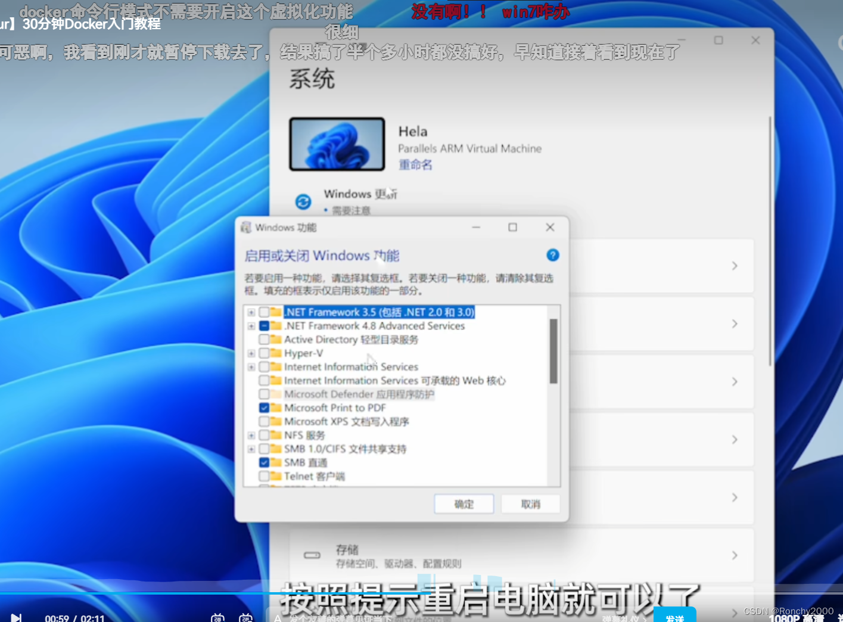
Task: Click the Windows Features title bar icon
Action: [245, 228]
